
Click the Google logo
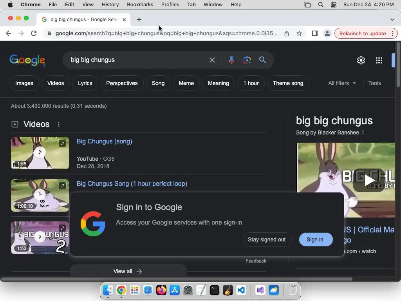point(27,60)
